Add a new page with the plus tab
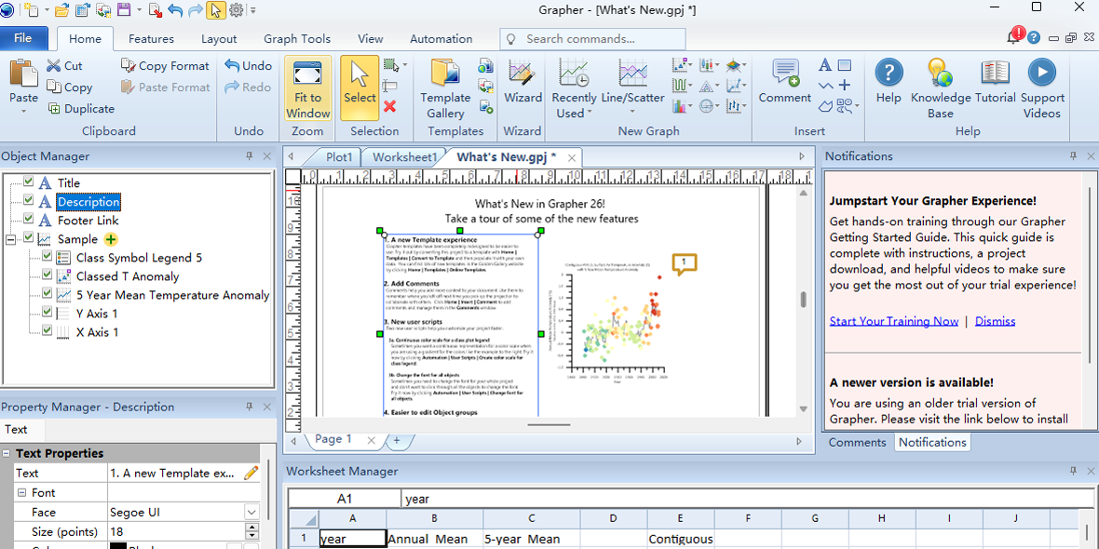 click(396, 440)
